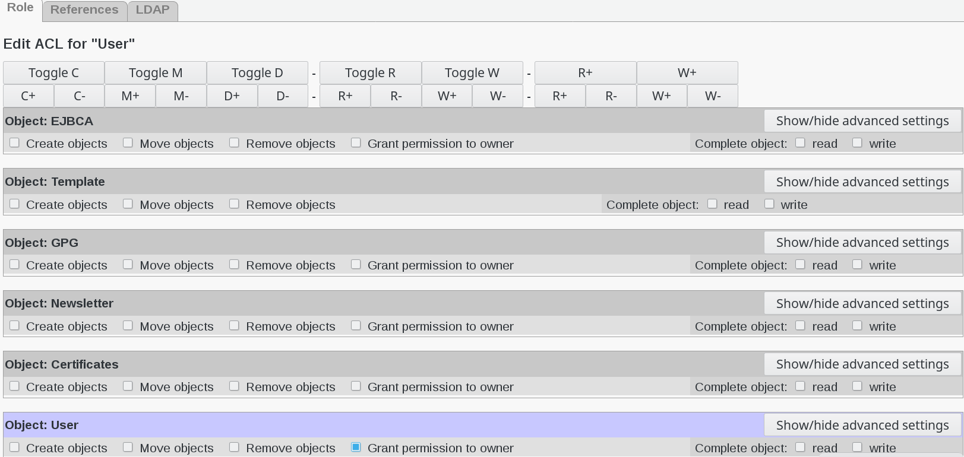This screenshot has width=964, height=457.
Task: Enable Create objects for Newsletter
Action: point(15,326)
